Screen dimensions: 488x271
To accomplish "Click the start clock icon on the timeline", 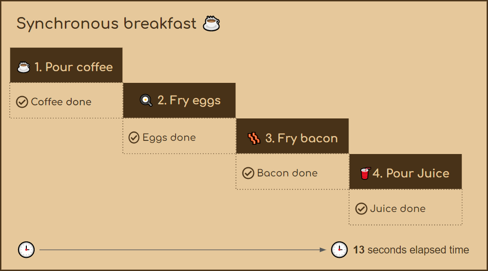I will [x=26, y=250].
